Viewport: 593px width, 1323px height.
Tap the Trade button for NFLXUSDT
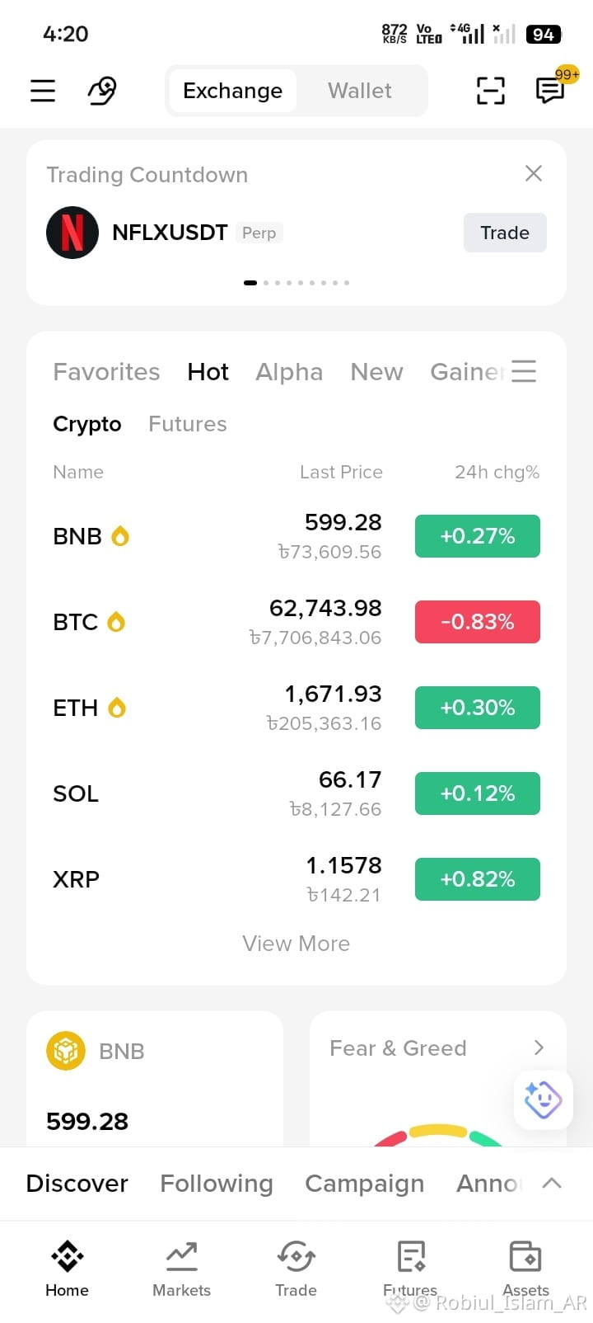coord(505,233)
